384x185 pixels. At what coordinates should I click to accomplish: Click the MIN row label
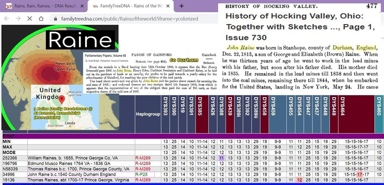[x=7, y=142]
